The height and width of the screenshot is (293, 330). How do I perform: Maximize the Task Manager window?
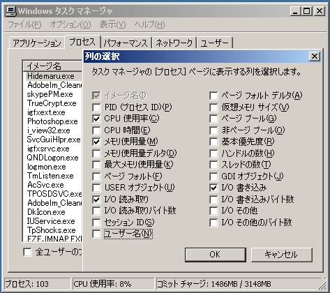point(307,11)
